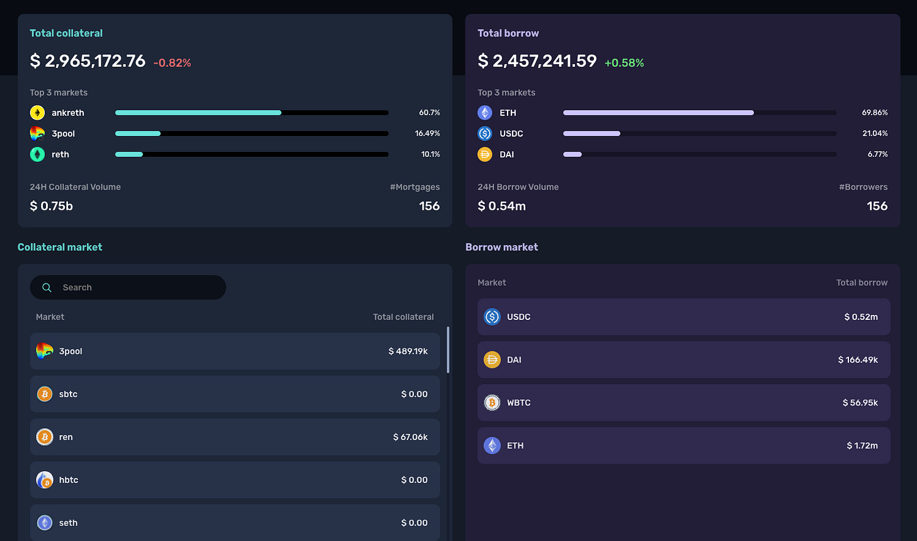Open the 3pool collateral market row
917x541 pixels.
pyautogui.click(x=235, y=351)
